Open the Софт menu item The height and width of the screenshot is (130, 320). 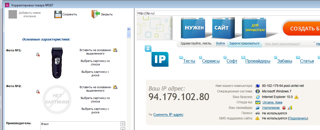[232, 61]
